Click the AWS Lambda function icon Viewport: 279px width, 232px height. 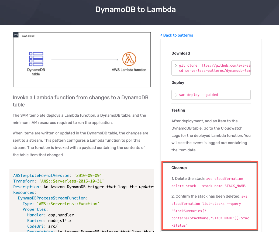point(129,59)
